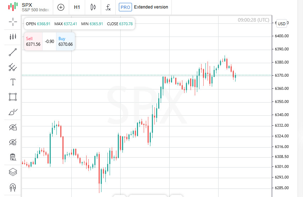The image size is (303, 197).
Task: Select the crosshair cursor tool
Action: point(13,22)
